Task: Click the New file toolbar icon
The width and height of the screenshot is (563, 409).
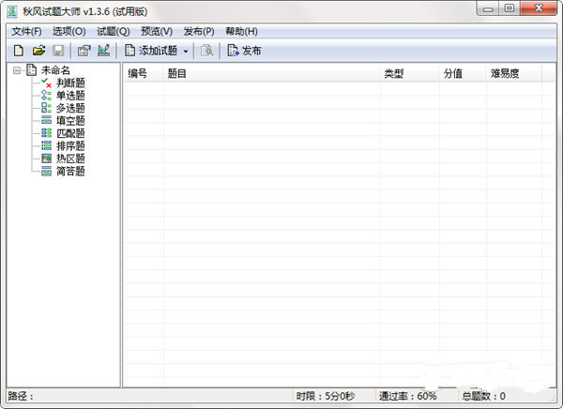Action: point(17,50)
